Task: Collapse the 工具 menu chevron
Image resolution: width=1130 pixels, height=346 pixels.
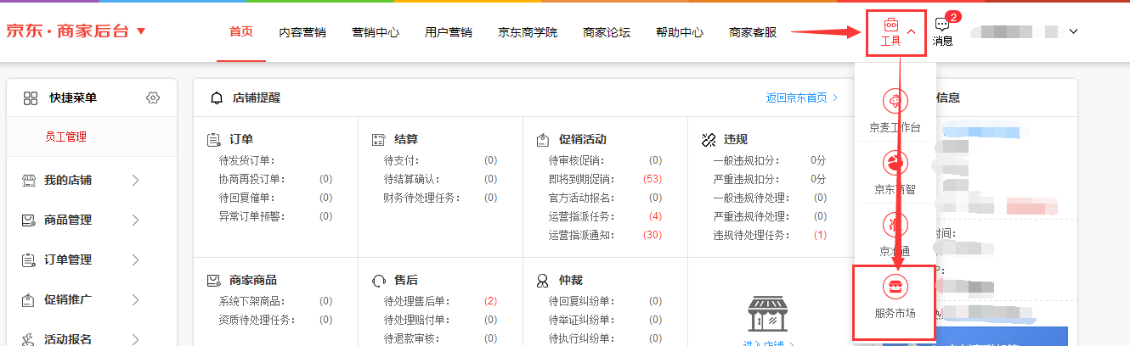Action: (x=911, y=31)
